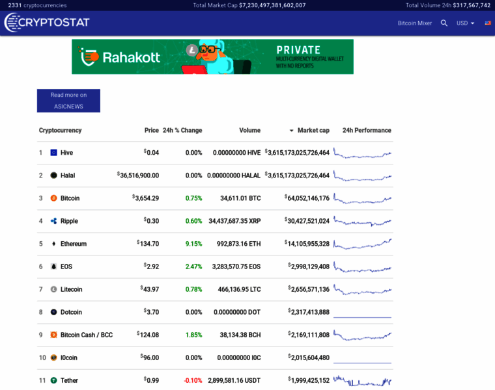Click the Total Market Cap value
Screen dimensions: 495x390
tap(272, 5)
